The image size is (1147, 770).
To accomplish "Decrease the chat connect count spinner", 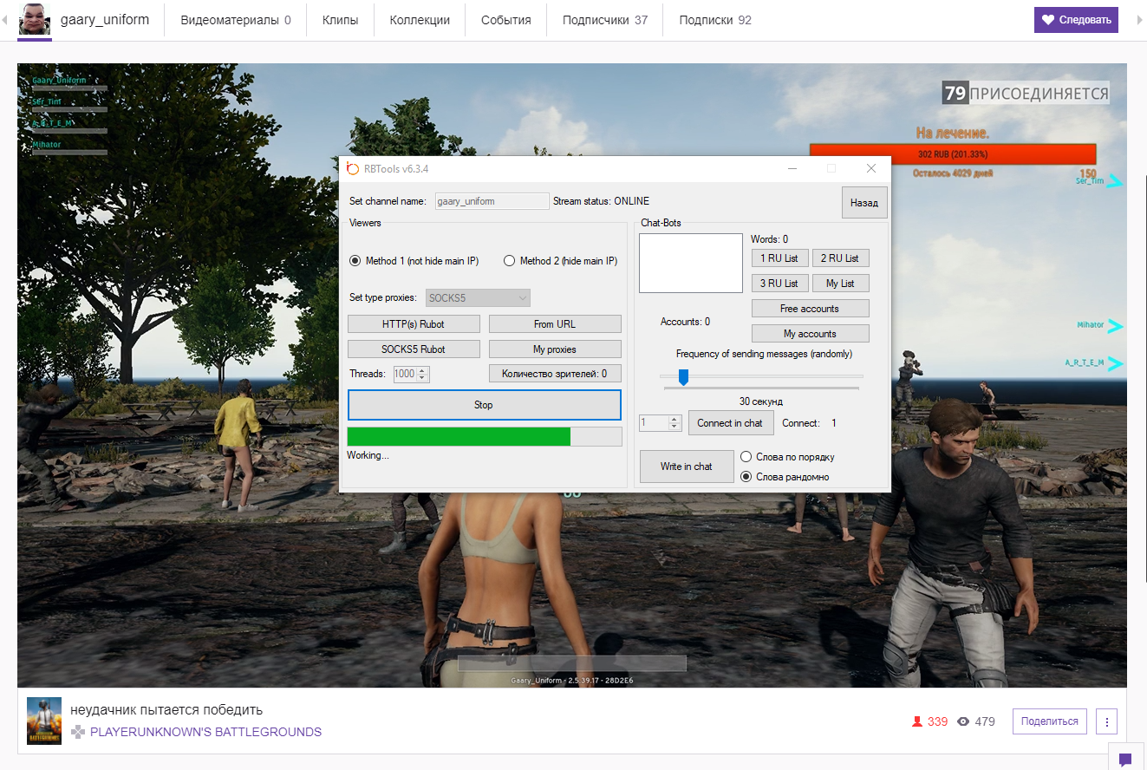I will point(675,427).
